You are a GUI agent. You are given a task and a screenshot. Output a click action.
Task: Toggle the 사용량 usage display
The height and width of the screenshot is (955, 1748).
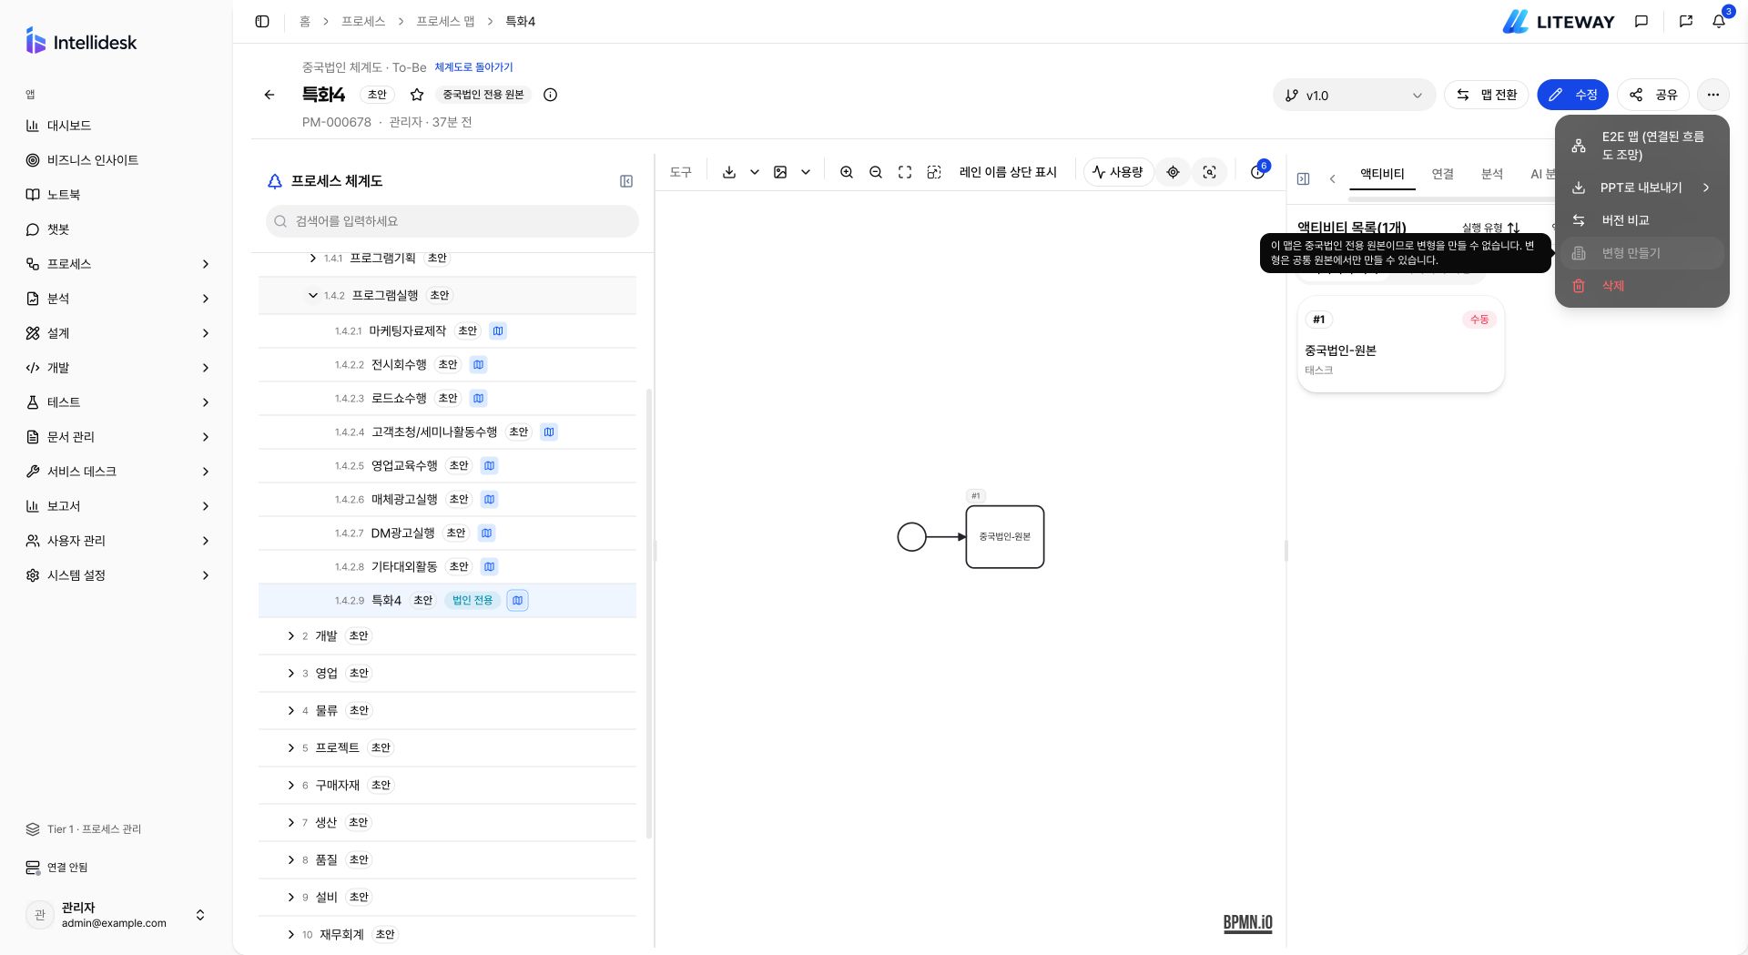(1118, 172)
